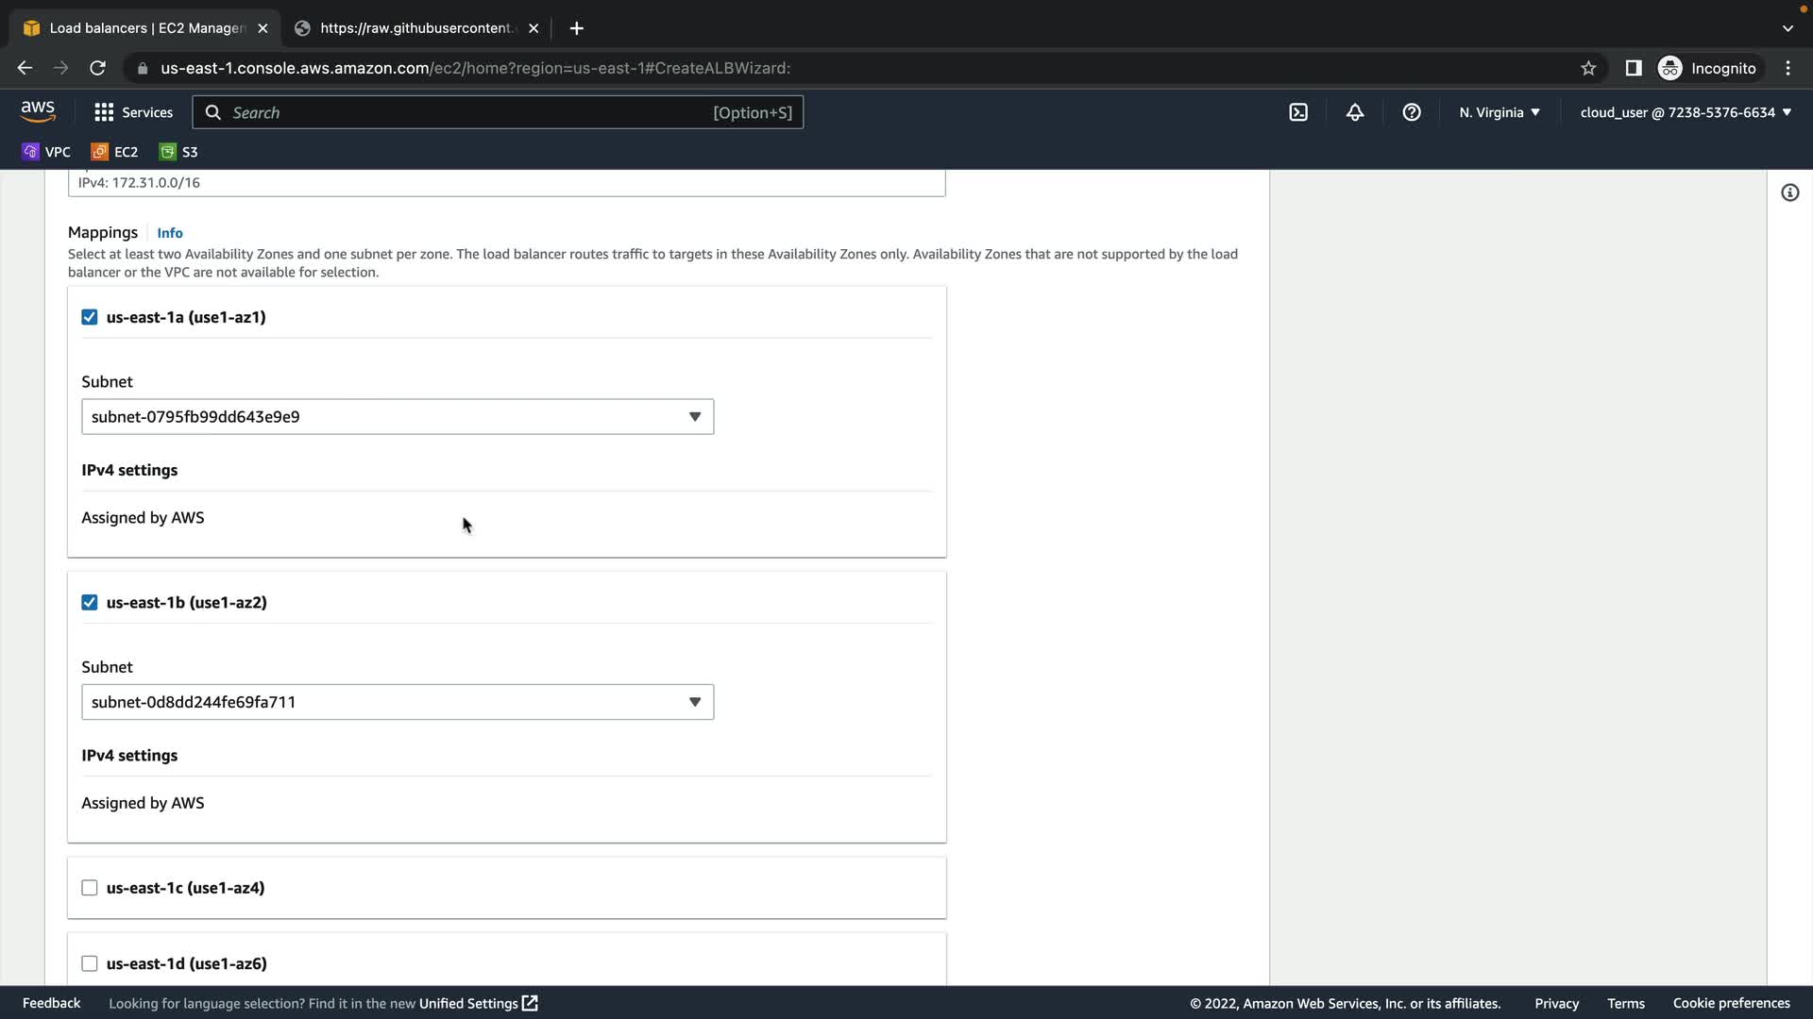Image resolution: width=1813 pixels, height=1019 pixels.
Task: Open the S3 shortcut in favorites bar
Action: pyautogui.click(x=178, y=152)
